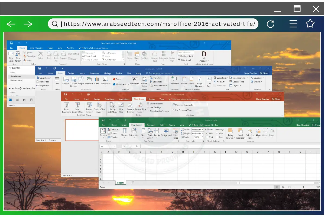This screenshot has height=217, width=325.
Task: Click the Share button in Excel
Action: pos(316,125)
